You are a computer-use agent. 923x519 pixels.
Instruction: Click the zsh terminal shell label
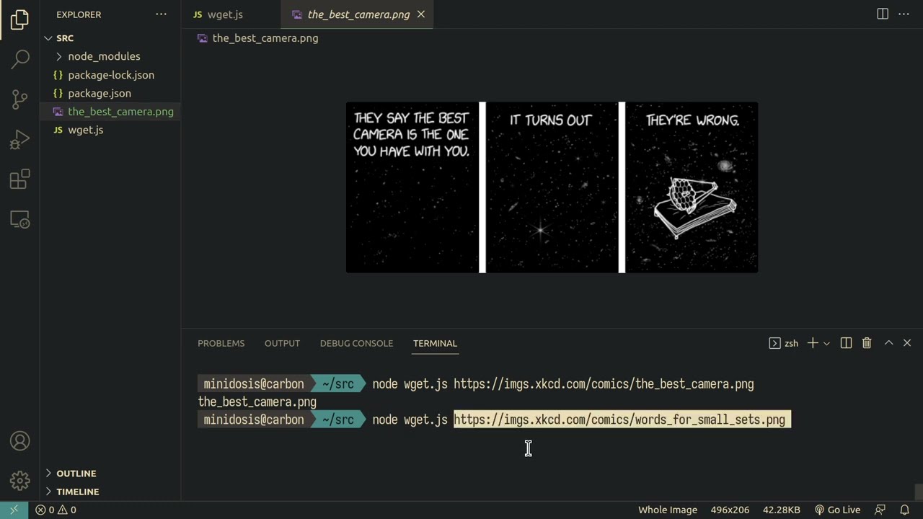click(x=785, y=343)
